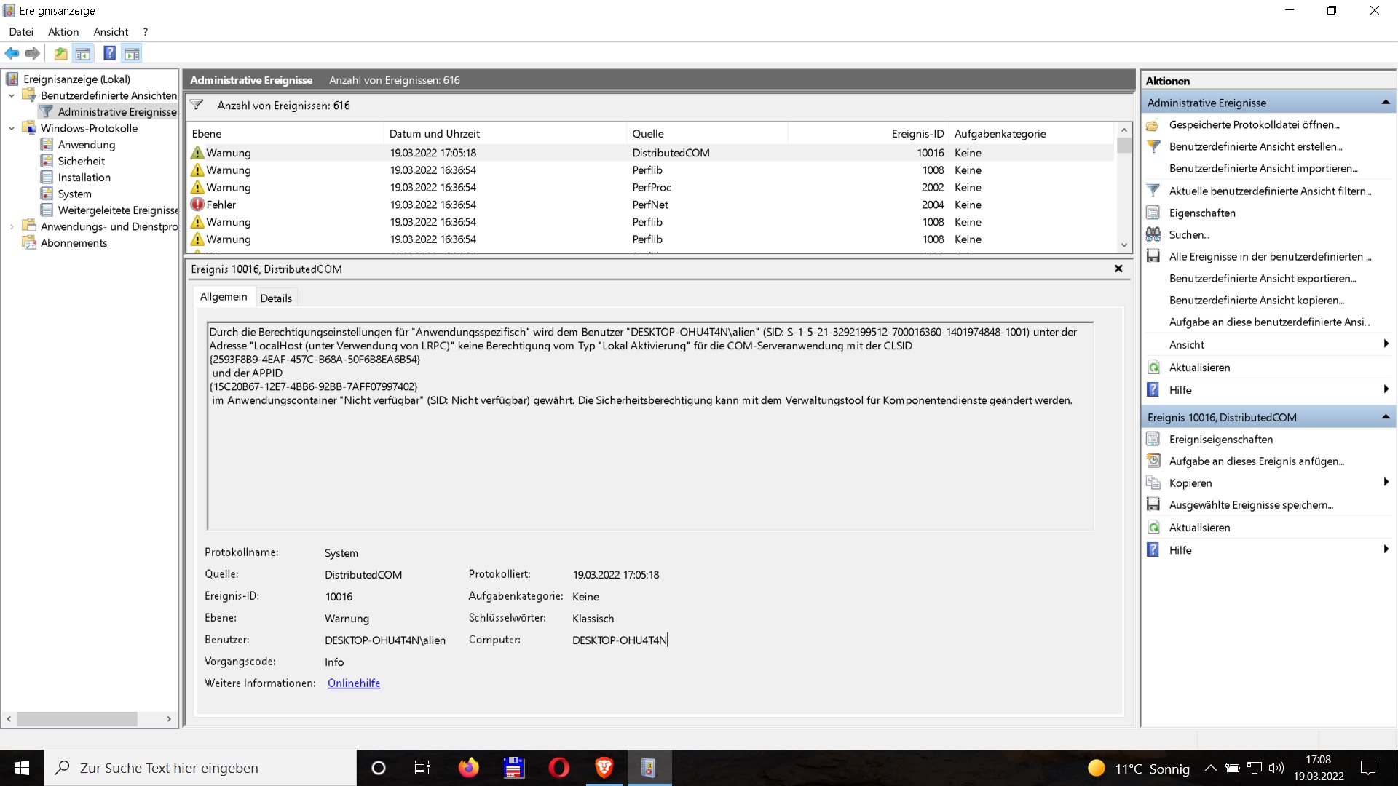
Task: Click the Kopieren icon in actions
Action: tap(1153, 483)
